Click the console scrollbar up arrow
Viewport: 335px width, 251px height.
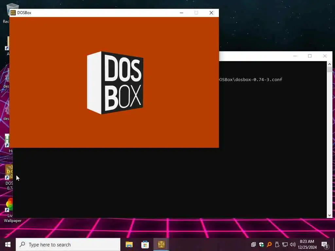pyautogui.click(x=329, y=64)
